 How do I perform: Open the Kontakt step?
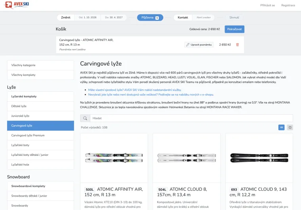[x=183, y=17]
